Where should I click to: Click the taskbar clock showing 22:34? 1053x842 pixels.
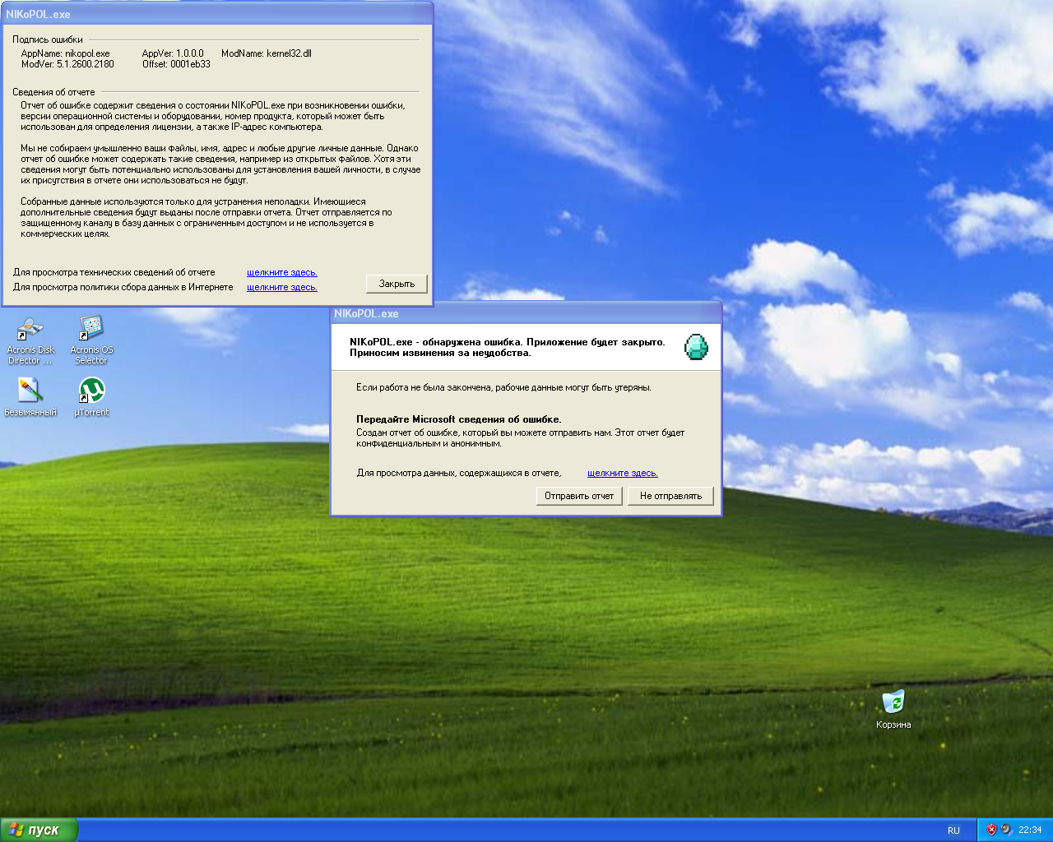click(1030, 830)
